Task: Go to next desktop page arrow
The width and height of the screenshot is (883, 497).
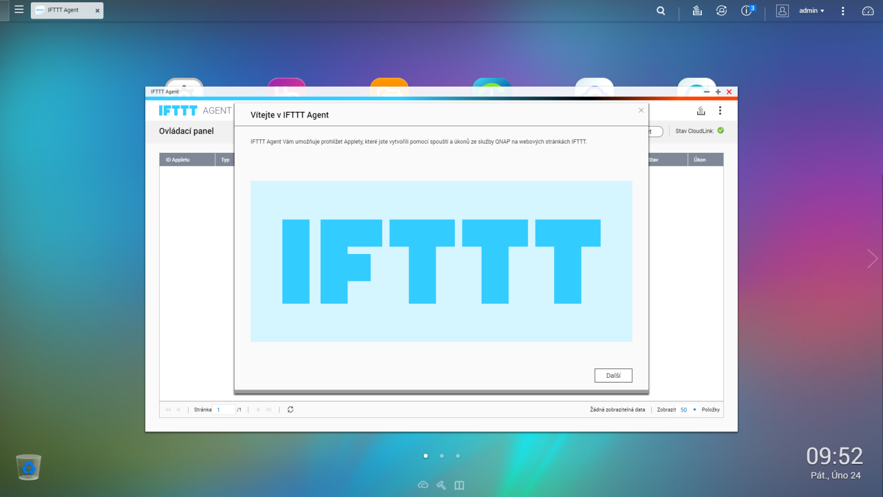Action: 872,259
